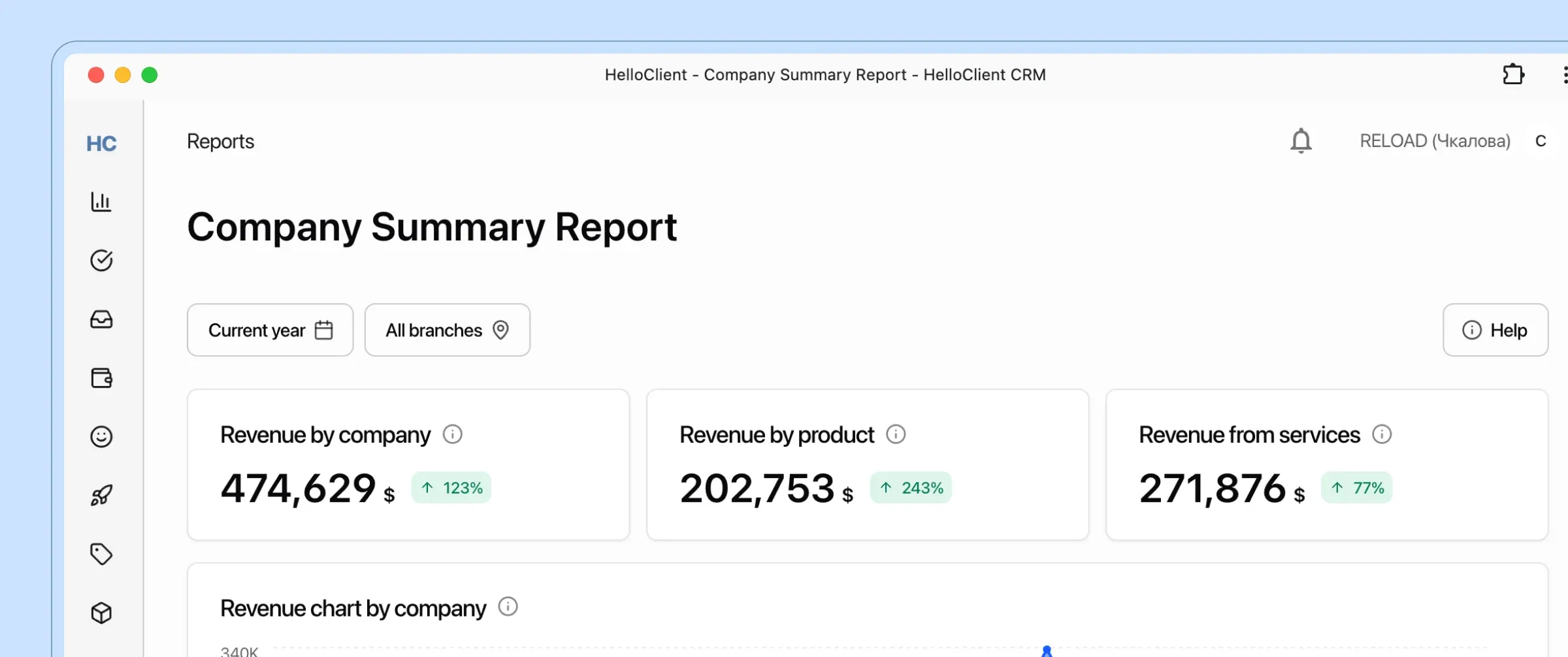Open the notifications bell
Image resolution: width=1568 pixels, height=657 pixels.
1301,140
